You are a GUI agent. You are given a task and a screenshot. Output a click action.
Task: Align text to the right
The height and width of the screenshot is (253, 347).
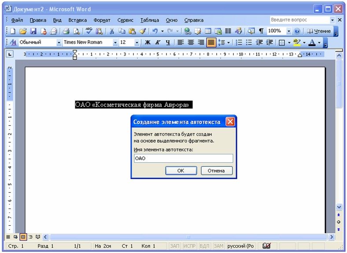(x=201, y=42)
